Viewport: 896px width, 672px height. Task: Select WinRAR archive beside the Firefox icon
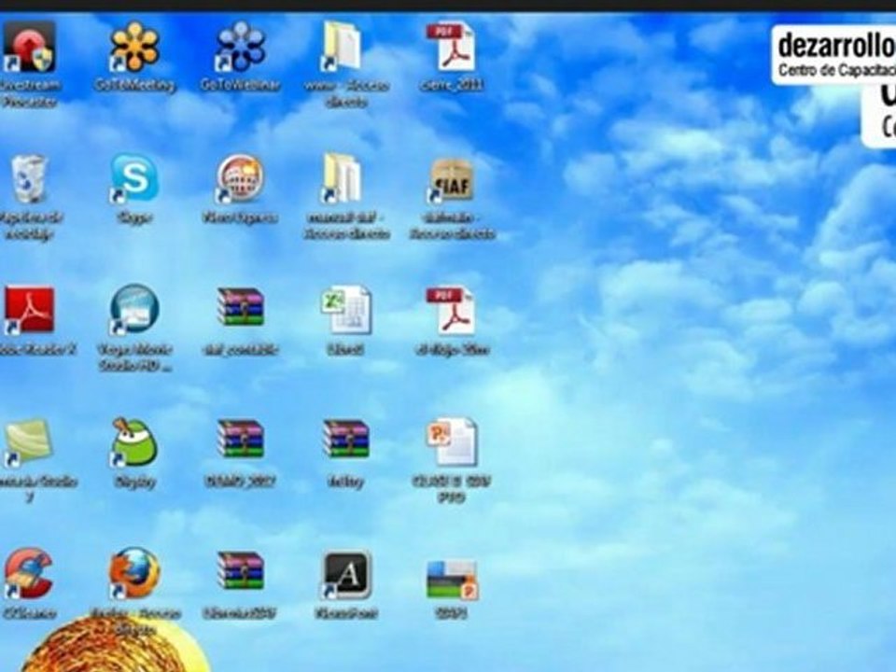[x=241, y=570]
